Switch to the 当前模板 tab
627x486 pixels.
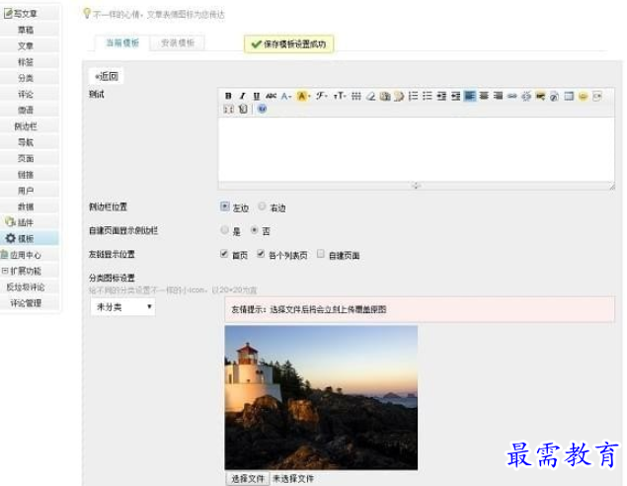point(122,42)
